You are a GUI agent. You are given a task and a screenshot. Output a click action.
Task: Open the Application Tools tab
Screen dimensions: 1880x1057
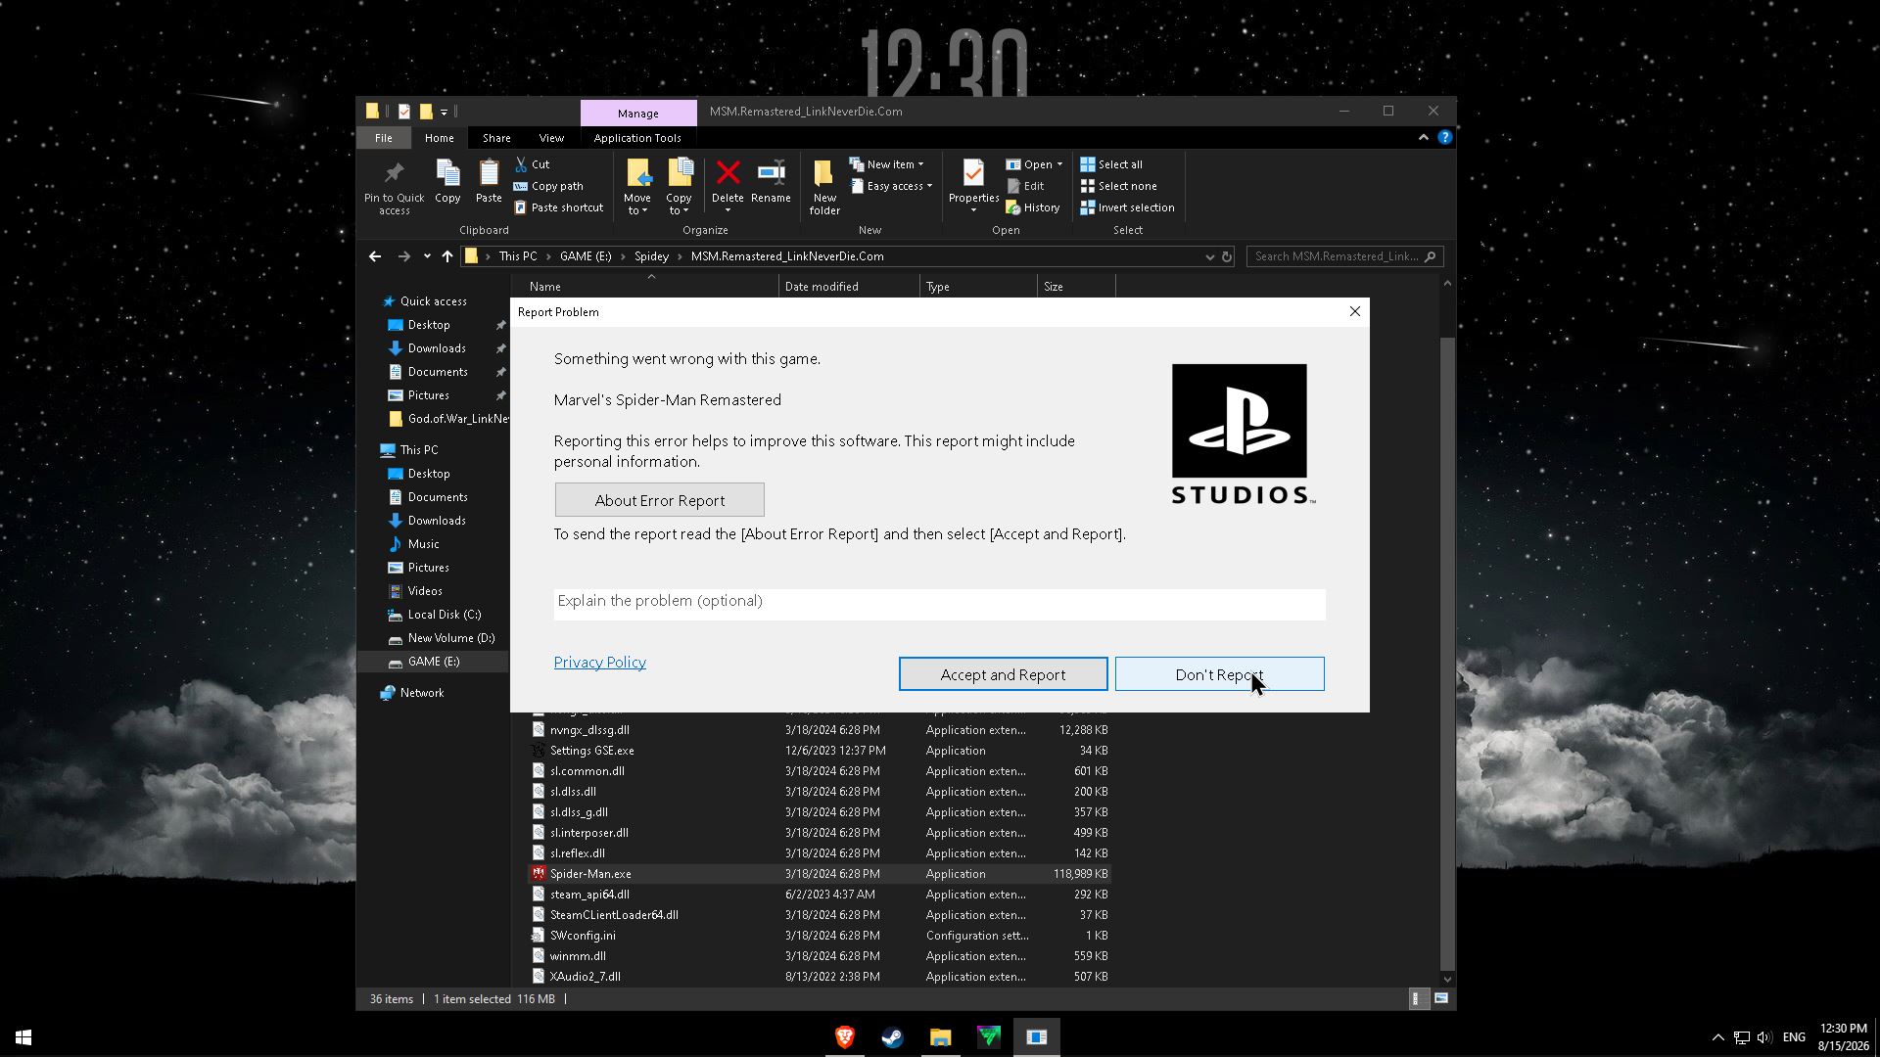coord(637,138)
